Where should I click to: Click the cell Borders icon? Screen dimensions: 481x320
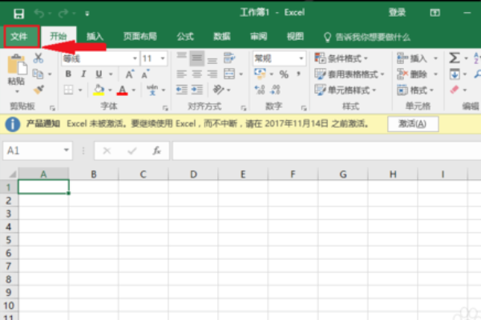[x=68, y=90]
